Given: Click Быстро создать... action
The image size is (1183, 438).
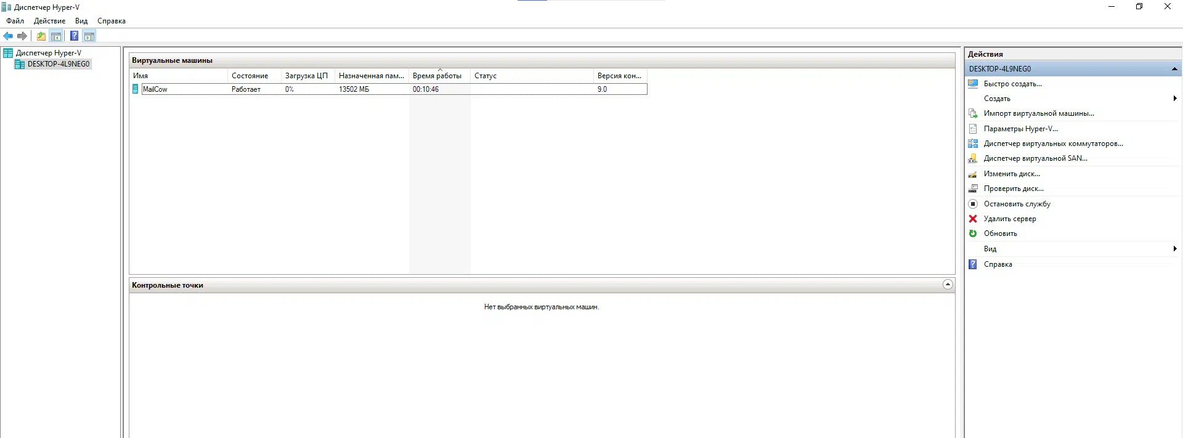Looking at the screenshot, I should [1013, 84].
